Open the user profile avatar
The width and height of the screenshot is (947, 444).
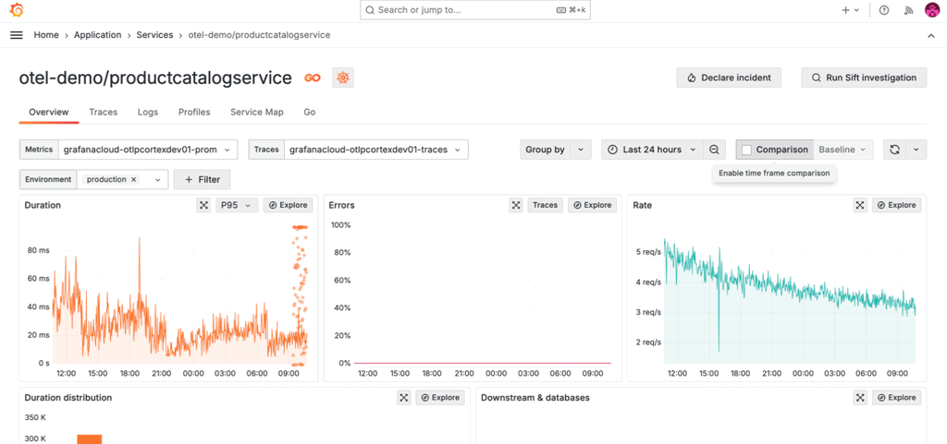pyautogui.click(x=932, y=10)
